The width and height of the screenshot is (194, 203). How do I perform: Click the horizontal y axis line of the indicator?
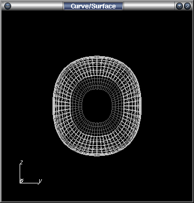click(29, 183)
